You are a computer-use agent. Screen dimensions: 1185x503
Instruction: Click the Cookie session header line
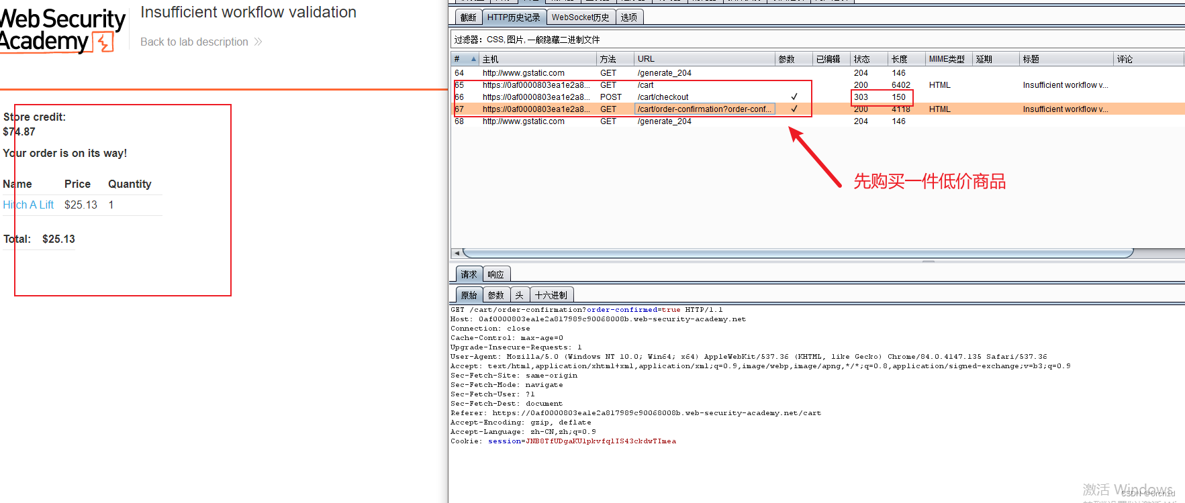coord(563,441)
